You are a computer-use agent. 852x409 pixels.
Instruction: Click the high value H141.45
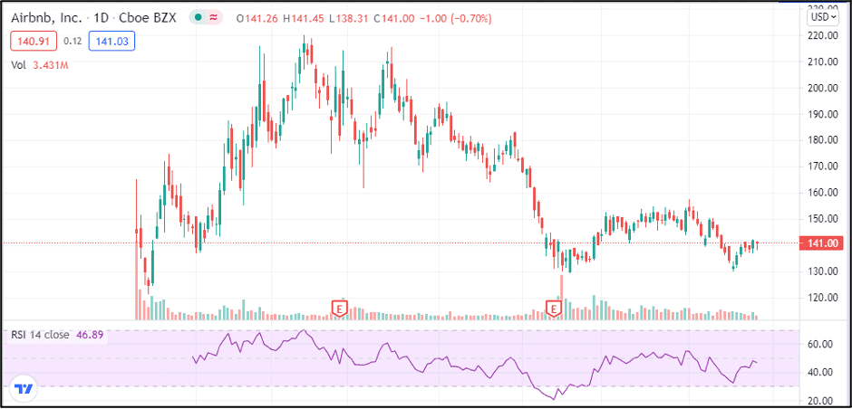304,18
